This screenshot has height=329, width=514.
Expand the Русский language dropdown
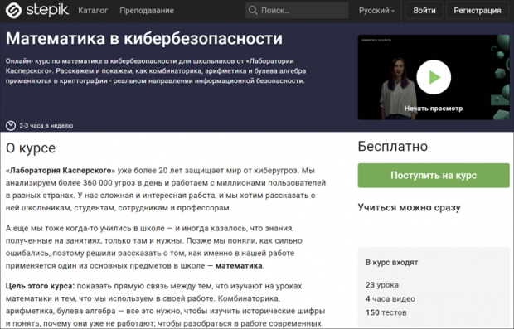coord(377,11)
